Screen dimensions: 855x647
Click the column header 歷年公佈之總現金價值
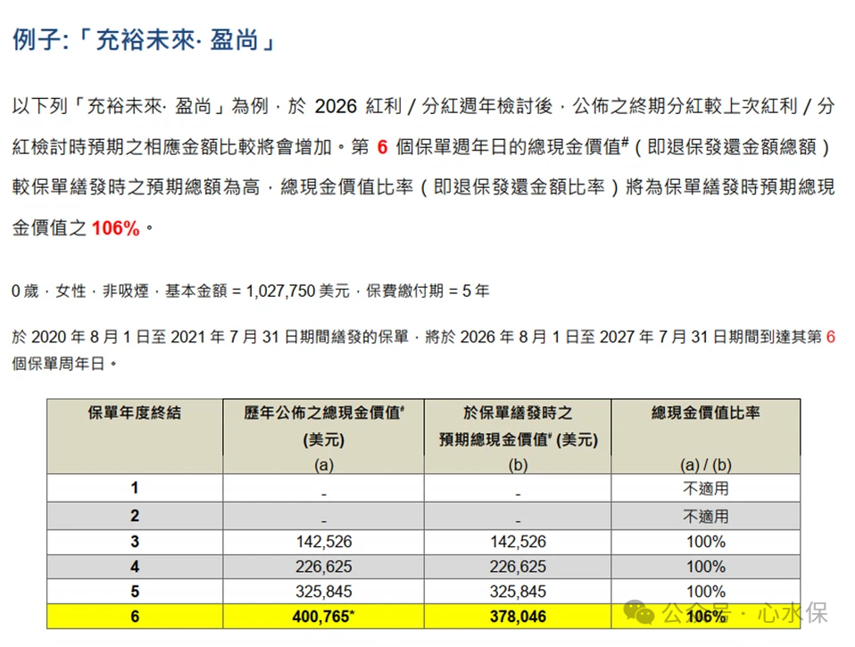point(324,413)
